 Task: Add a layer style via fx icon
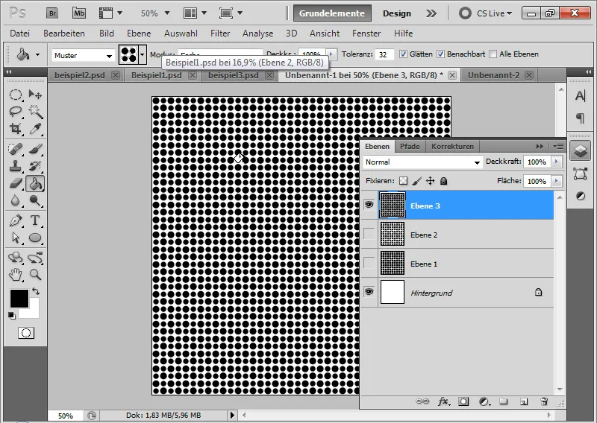point(443,401)
